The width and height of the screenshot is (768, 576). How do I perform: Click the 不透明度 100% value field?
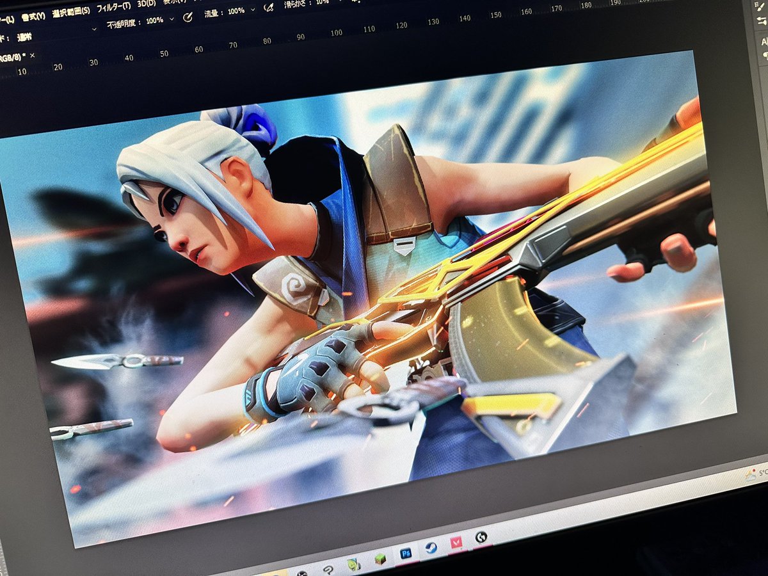coord(154,20)
